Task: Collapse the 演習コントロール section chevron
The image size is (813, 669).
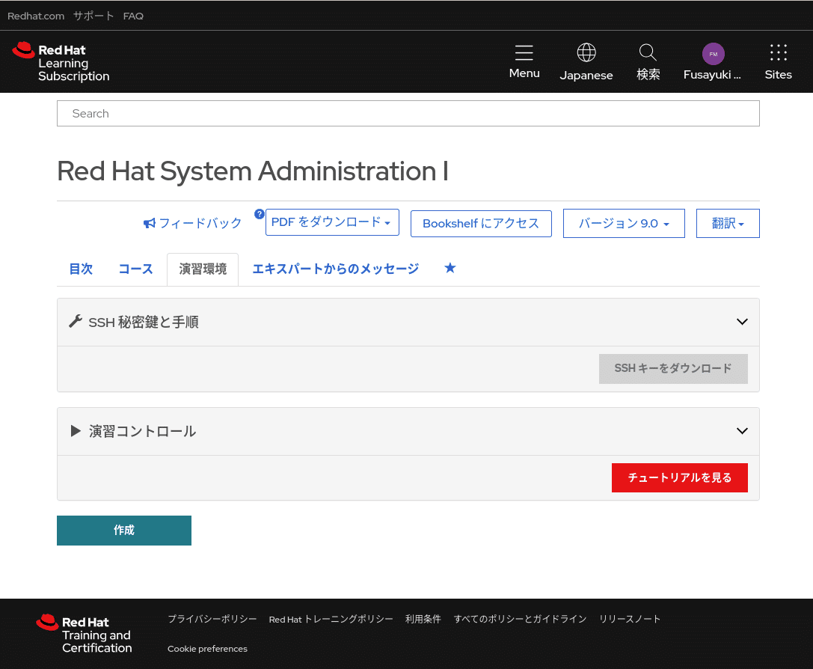Action: click(x=742, y=431)
